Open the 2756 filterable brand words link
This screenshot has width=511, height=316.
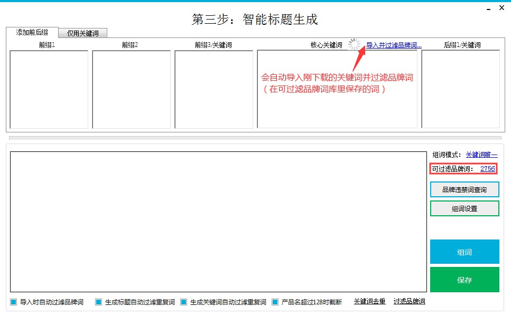pyautogui.click(x=487, y=169)
